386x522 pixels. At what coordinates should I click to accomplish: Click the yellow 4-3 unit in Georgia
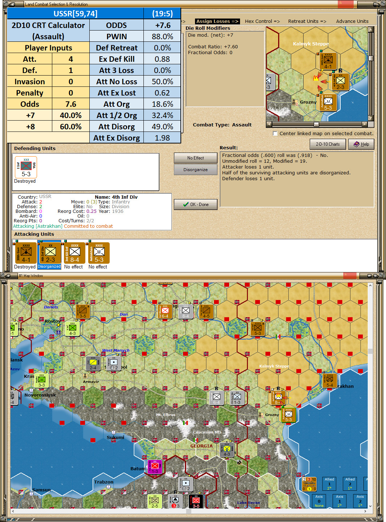(x=227, y=449)
